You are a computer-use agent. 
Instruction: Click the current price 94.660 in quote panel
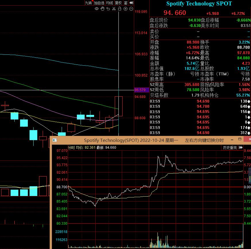(x=175, y=13)
